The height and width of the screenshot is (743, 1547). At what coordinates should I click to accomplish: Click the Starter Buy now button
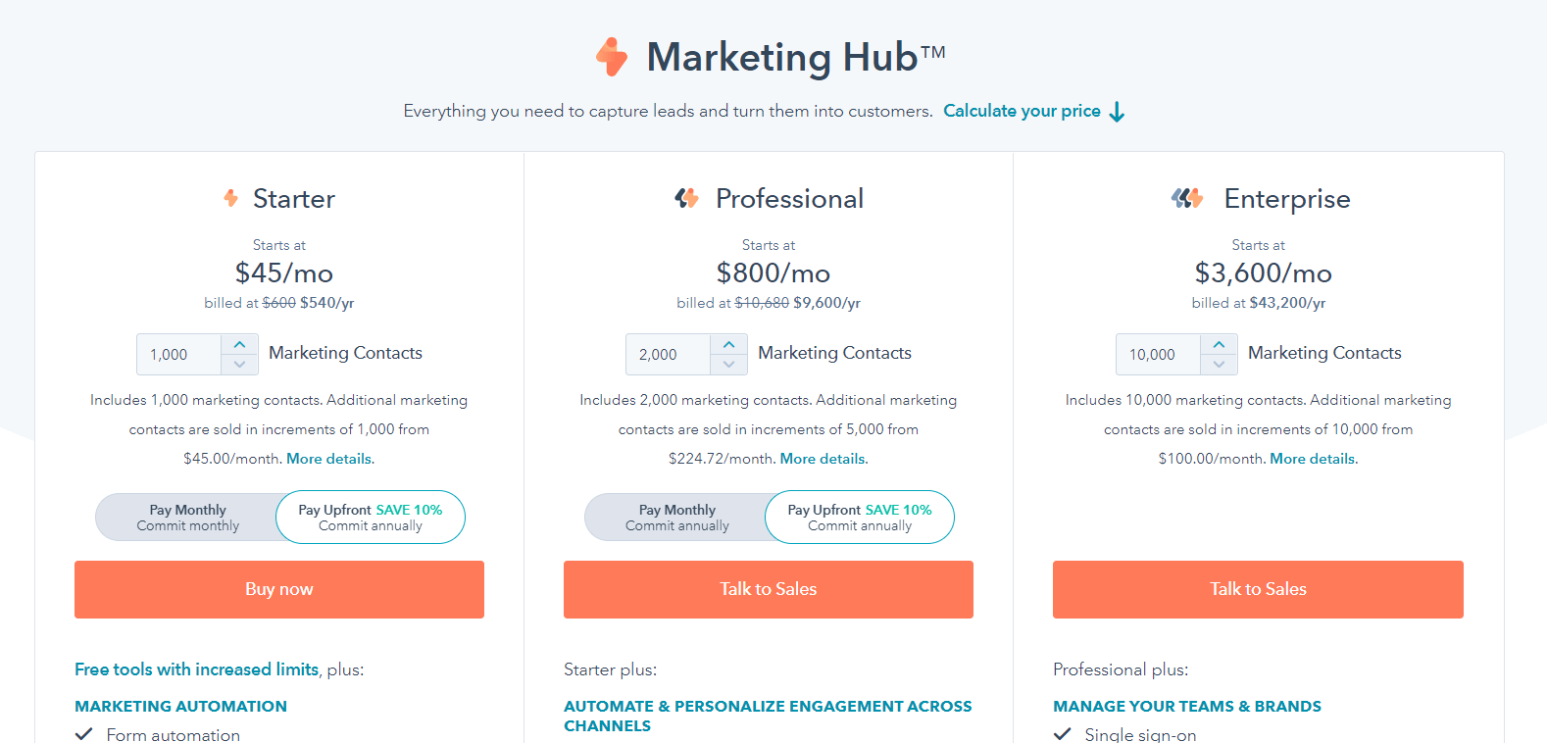pyautogui.click(x=279, y=589)
